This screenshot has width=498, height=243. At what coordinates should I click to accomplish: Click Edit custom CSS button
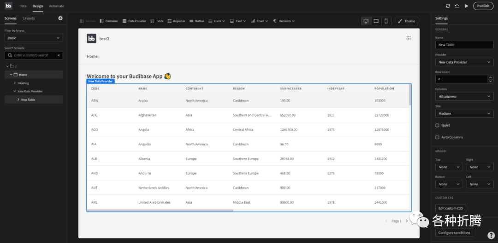point(451,208)
